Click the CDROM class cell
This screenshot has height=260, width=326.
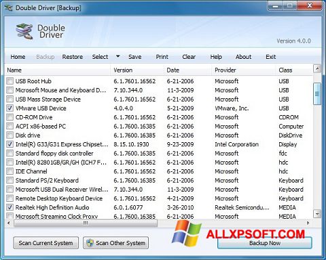(289, 117)
